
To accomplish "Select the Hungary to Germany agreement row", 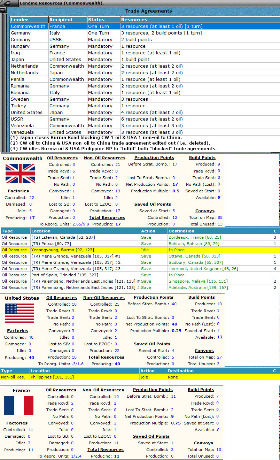I will click(145, 46).
